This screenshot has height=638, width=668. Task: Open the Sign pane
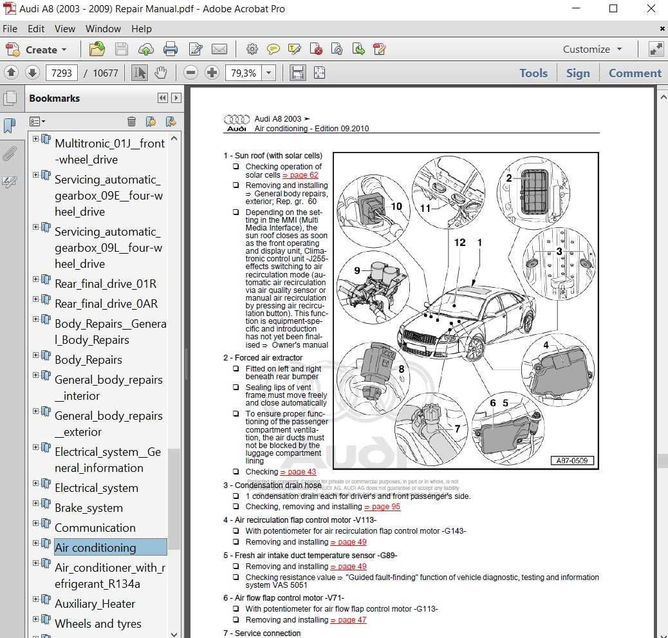(578, 73)
